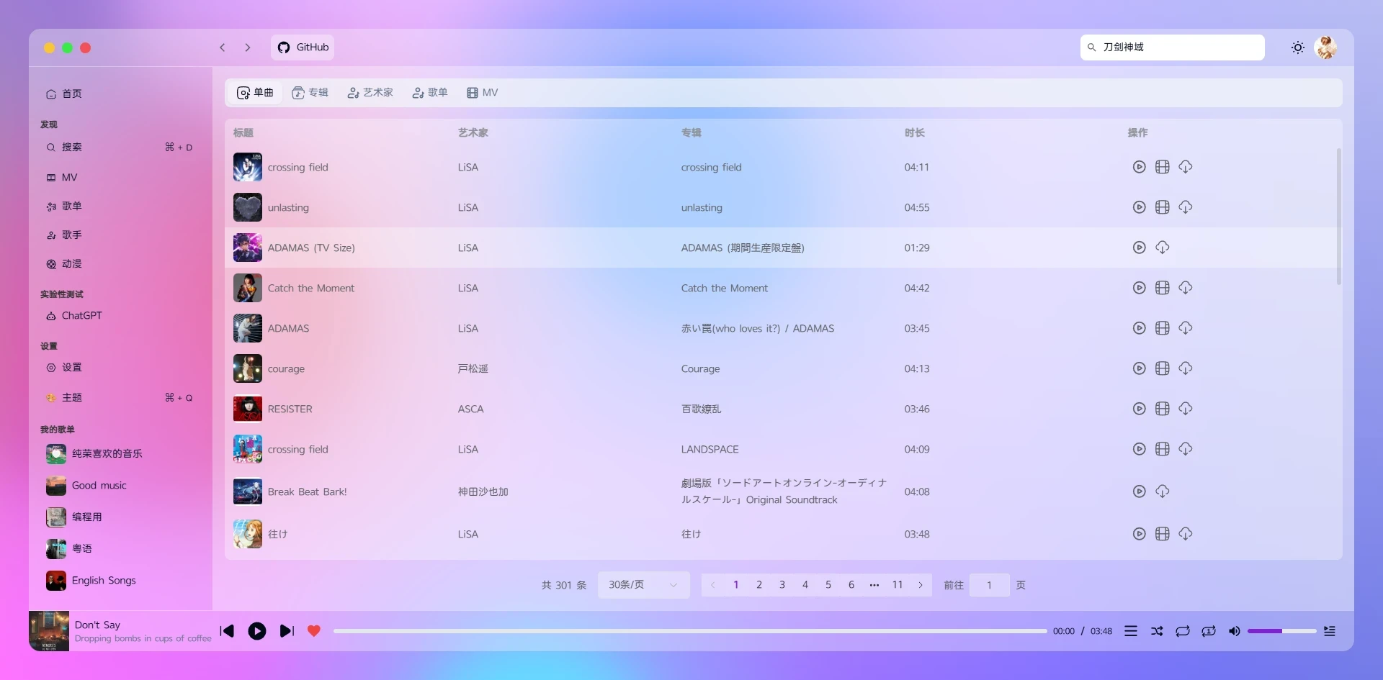Open the lyrics panel icon at far right
Image resolution: width=1383 pixels, height=680 pixels.
1330,631
